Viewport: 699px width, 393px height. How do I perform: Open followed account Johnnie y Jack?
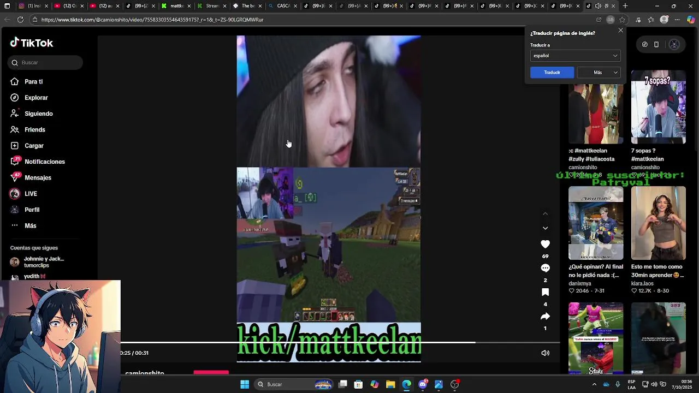(44, 262)
